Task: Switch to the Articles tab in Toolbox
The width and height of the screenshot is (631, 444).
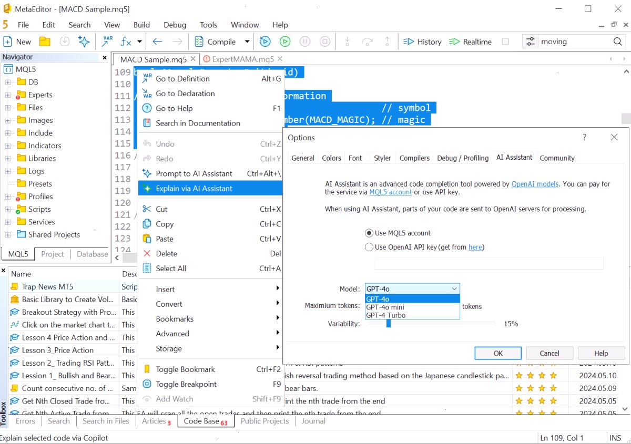Action: [x=156, y=421]
